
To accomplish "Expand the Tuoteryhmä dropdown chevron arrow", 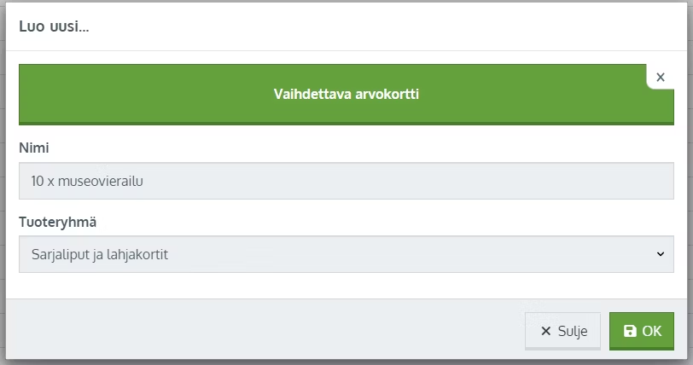I will click(661, 254).
